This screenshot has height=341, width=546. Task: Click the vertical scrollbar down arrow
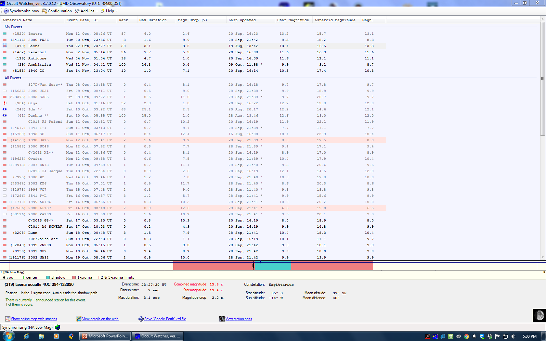[x=542, y=257]
